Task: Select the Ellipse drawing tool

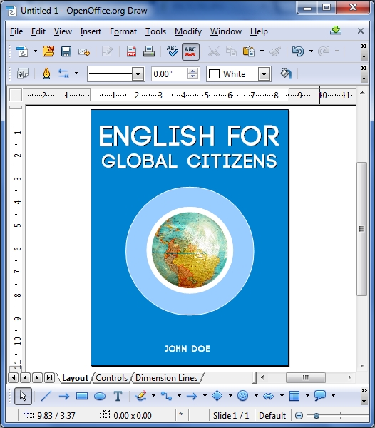Action: (100, 396)
